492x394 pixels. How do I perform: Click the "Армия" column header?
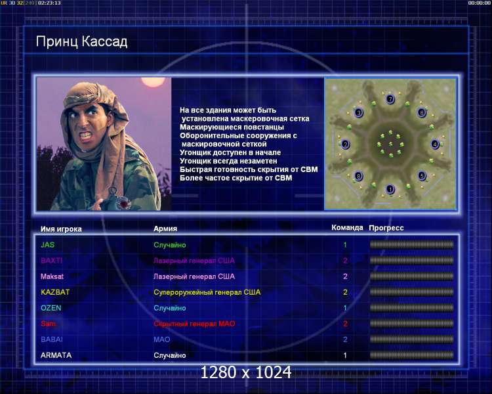(165, 229)
